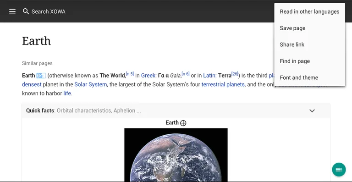Screen dimensions: 352x182
Task: Open the life link
Action: (x=67, y=93)
